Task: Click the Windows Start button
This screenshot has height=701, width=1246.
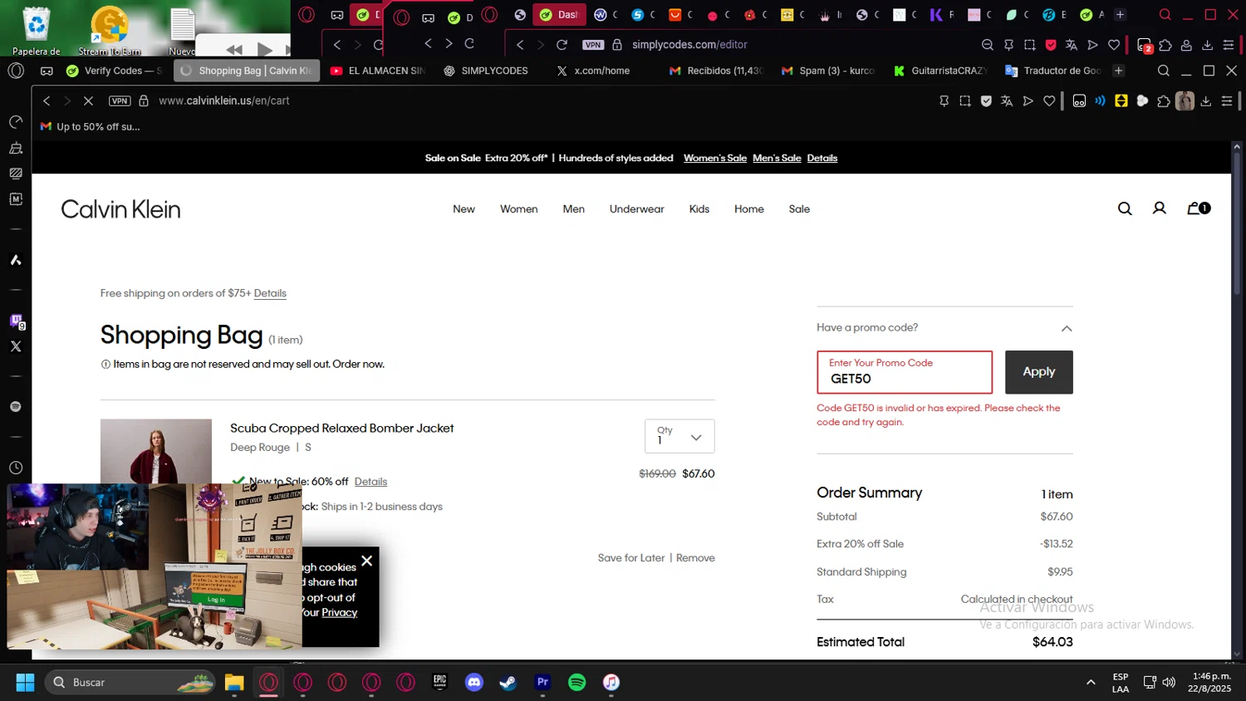Action: coord(25,682)
